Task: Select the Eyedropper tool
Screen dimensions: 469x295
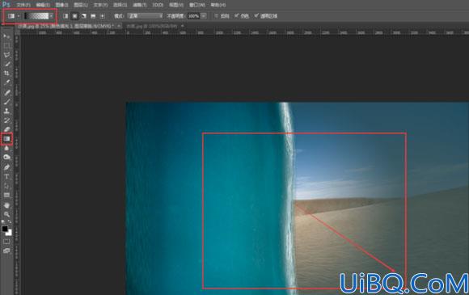Action: (6, 82)
